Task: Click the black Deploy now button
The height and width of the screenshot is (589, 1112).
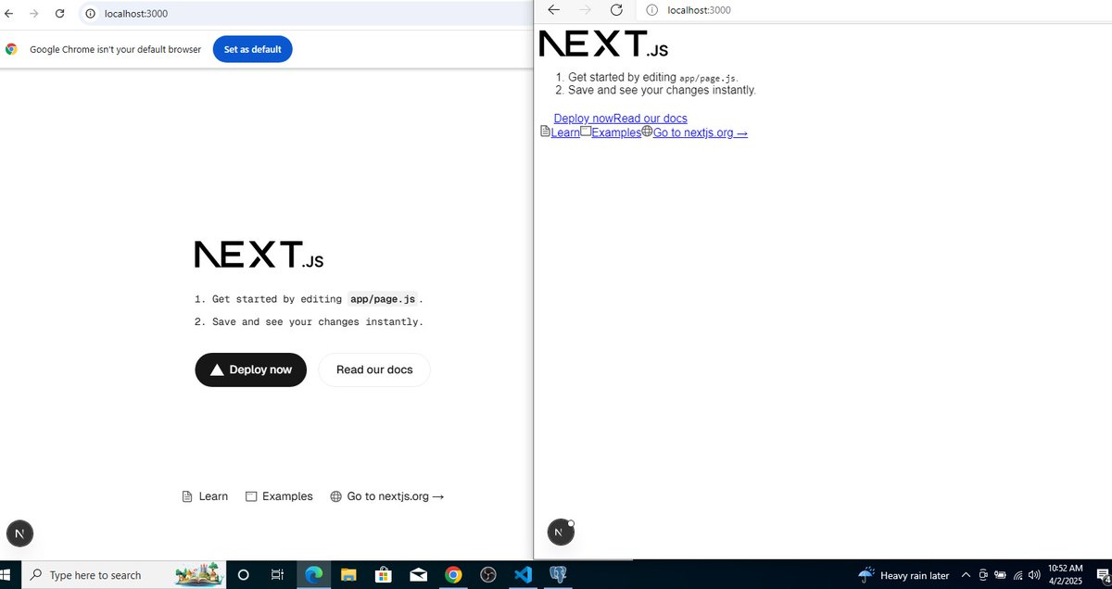Action: (250, 370)
